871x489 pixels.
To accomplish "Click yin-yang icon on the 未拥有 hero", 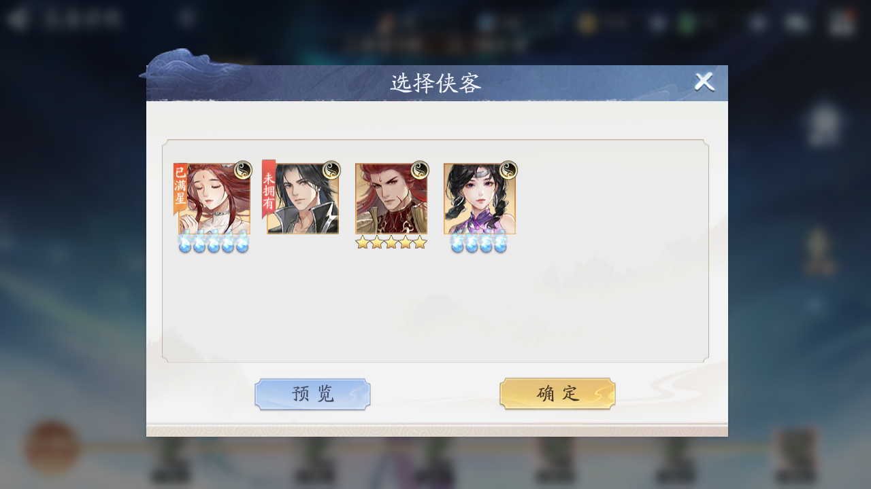I will click(x=331, y=170).
